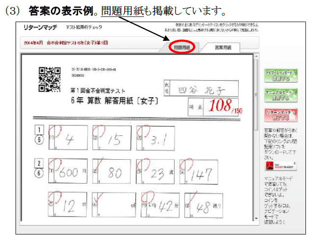Click the answer box showing 23 度

[x=155, y=172]
